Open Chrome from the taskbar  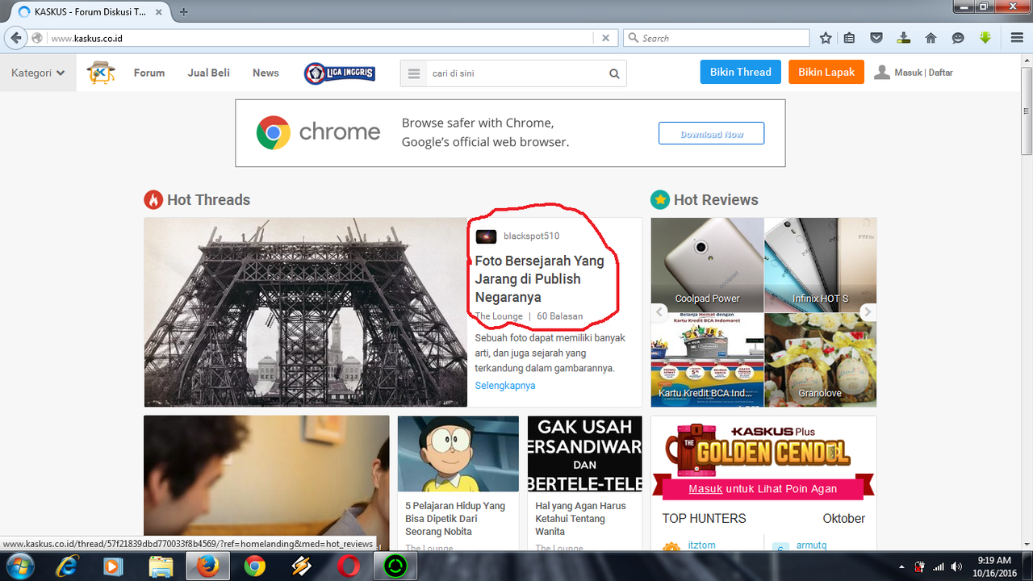[255, 566]
